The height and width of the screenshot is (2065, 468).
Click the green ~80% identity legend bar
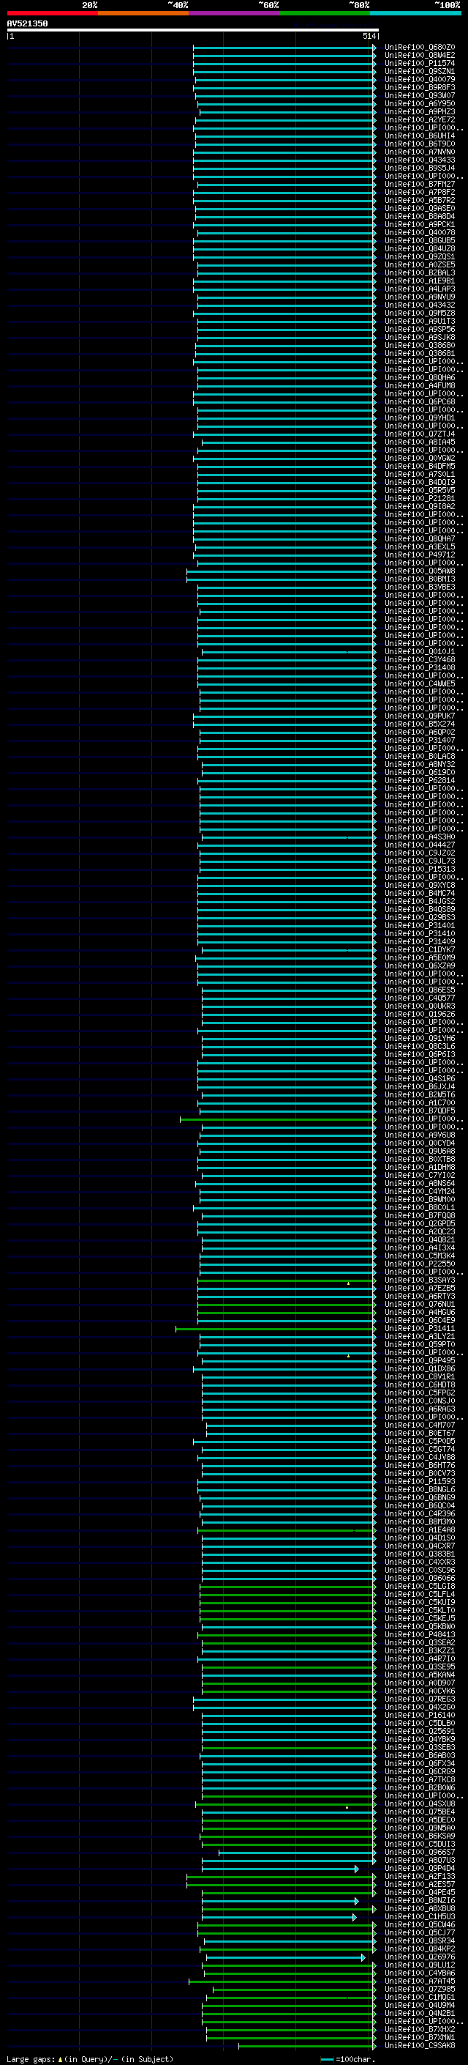325,13
